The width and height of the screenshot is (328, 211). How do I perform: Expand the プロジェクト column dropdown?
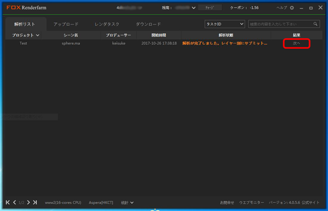[x=38, y=35]
